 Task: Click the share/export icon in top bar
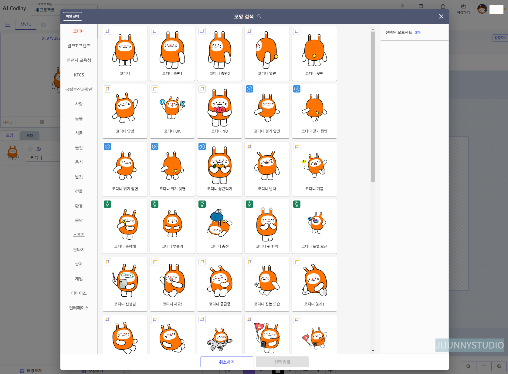[443, 6]
